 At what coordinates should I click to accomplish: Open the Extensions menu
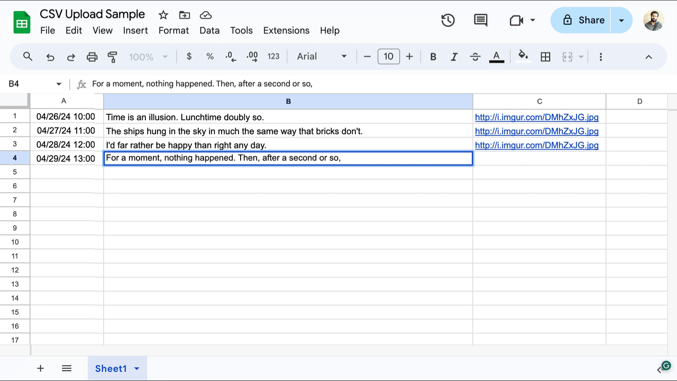point(286,31)
